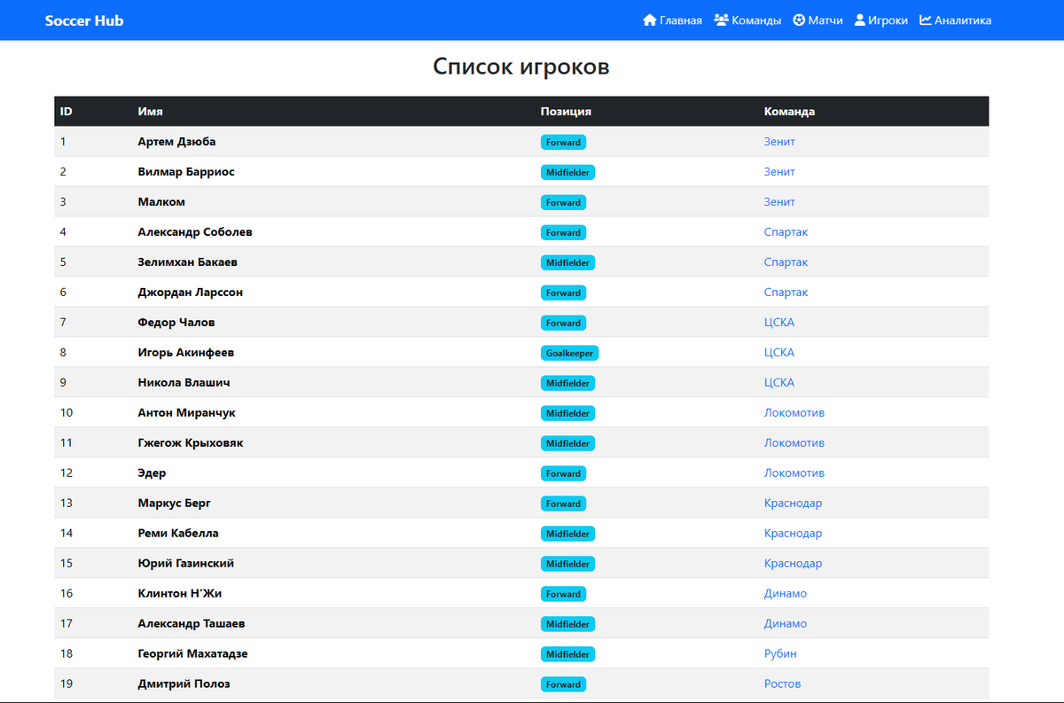This screenshot has height=703, width=1064.
Task: Click the player name Малком
Action: tap(161, 202)
